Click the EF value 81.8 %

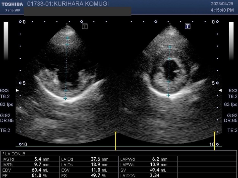click(x=40, y=175)
